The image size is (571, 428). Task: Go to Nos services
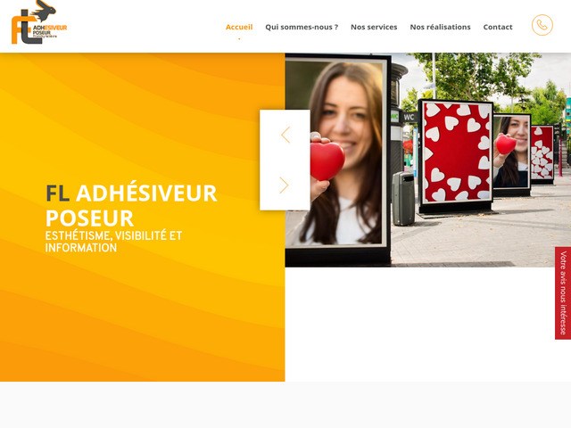click(x=374, y=27)
